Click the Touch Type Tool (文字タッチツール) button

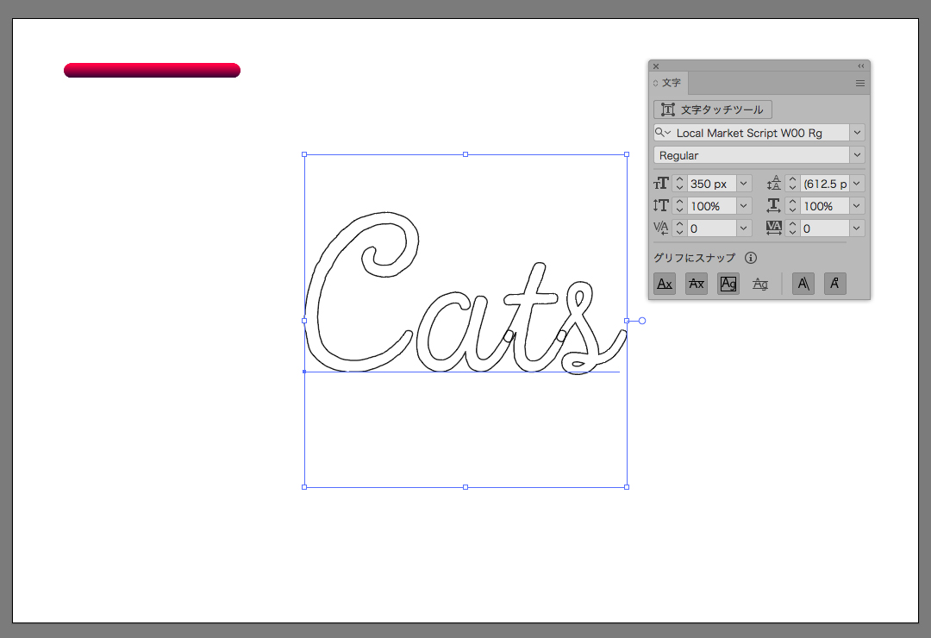[x=713, y=109]
